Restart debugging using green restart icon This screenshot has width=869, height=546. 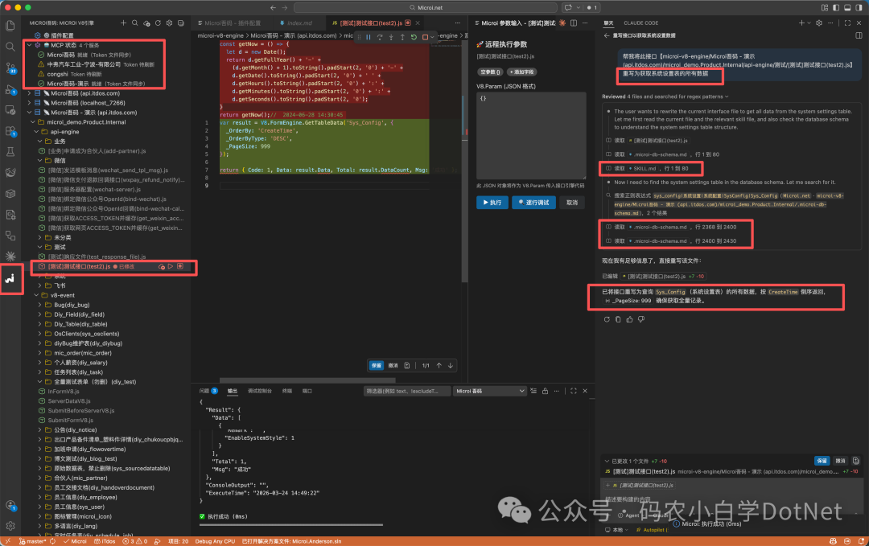click(x=414, y=37)
